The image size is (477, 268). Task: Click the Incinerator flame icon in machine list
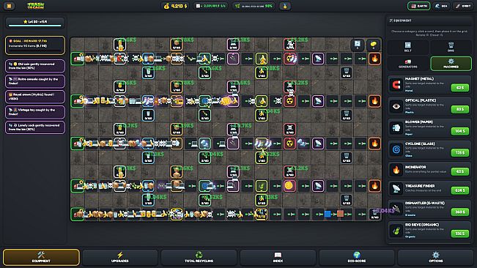pos(396,170)
